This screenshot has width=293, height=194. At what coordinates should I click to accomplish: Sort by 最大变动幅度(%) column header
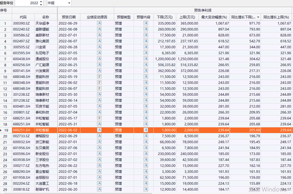click(x=214, y=17)
